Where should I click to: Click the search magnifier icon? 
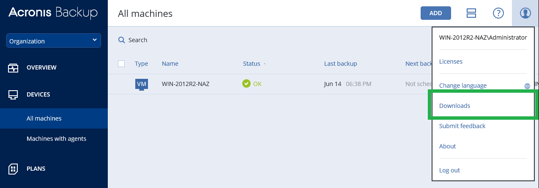tap(121, 40)
